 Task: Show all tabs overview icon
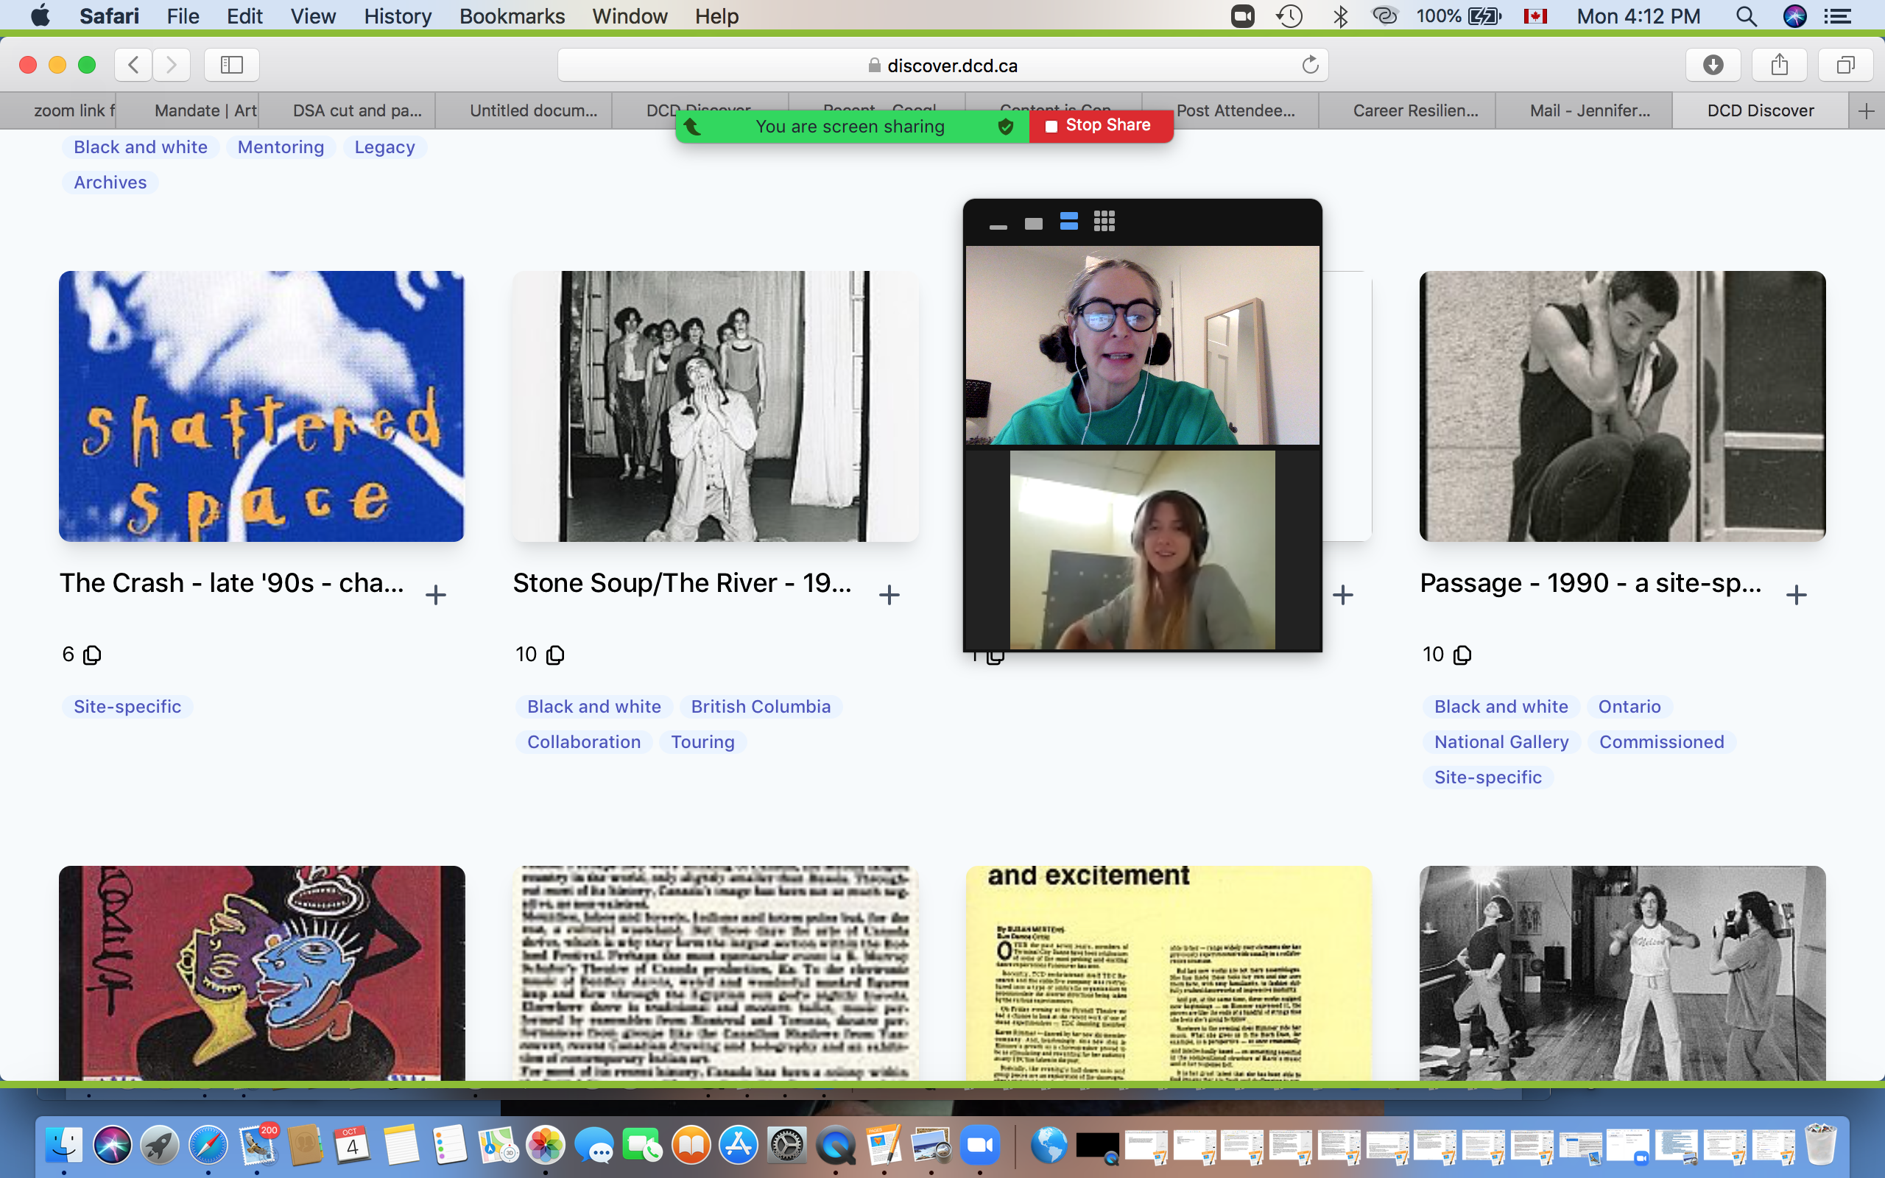[x=1845, y=65]
